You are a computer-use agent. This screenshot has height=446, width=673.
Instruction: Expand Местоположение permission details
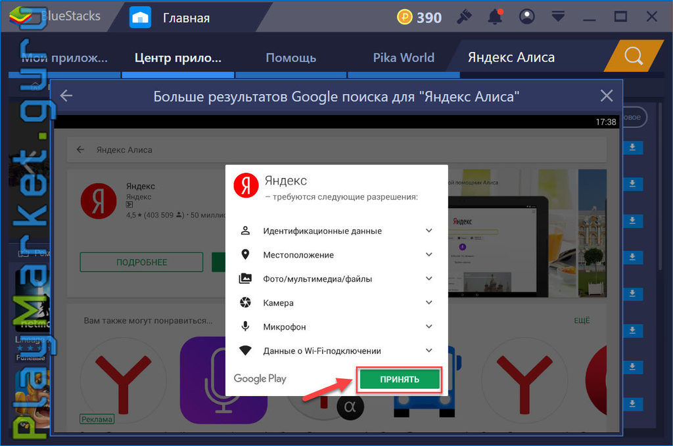coord(429,255)
